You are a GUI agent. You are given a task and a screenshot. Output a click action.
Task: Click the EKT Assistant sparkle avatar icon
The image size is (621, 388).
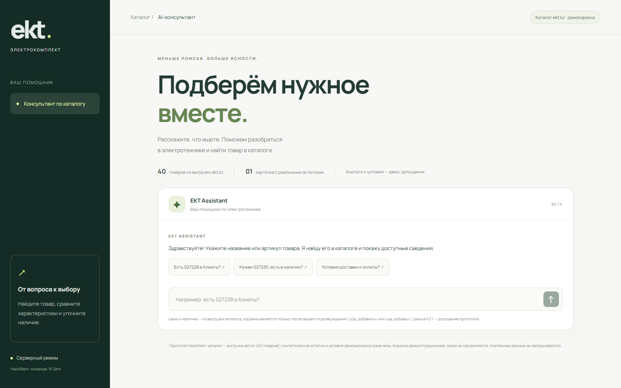coord(177,204)
